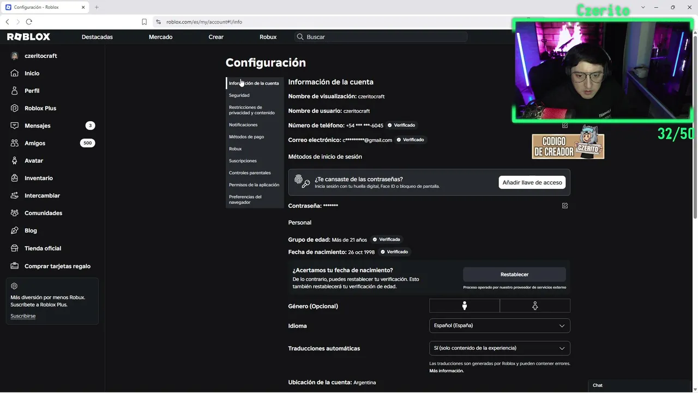Image resolution: width=698 pixels, height=393 pixels.
Task: Open a new browser tab
Action: (97, 7)
